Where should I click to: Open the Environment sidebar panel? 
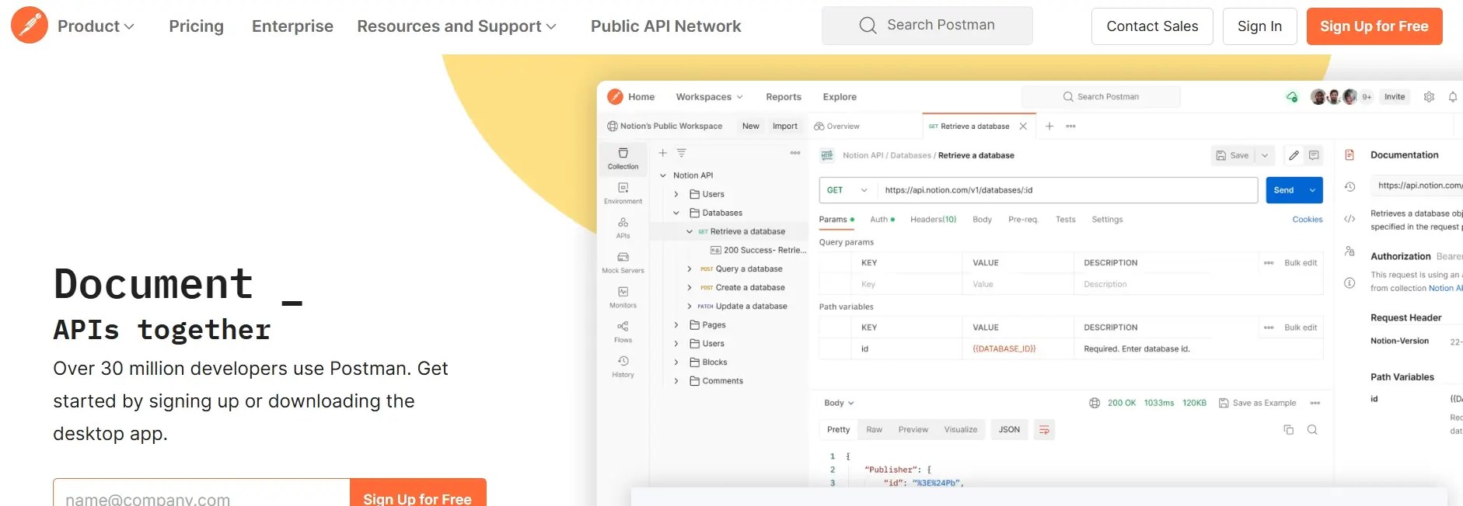point(623,193)
